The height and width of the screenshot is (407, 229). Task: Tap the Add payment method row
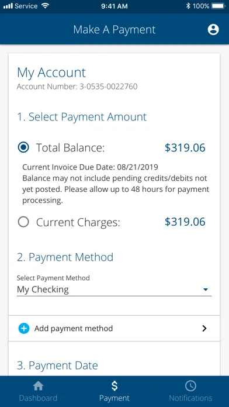point(114,329)
